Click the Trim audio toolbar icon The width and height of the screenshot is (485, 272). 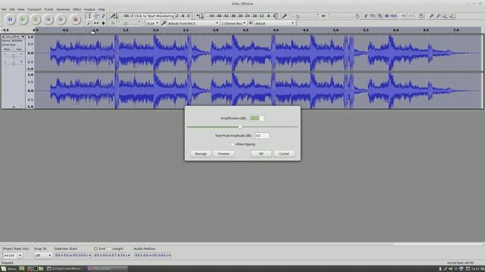pos(386,16)
